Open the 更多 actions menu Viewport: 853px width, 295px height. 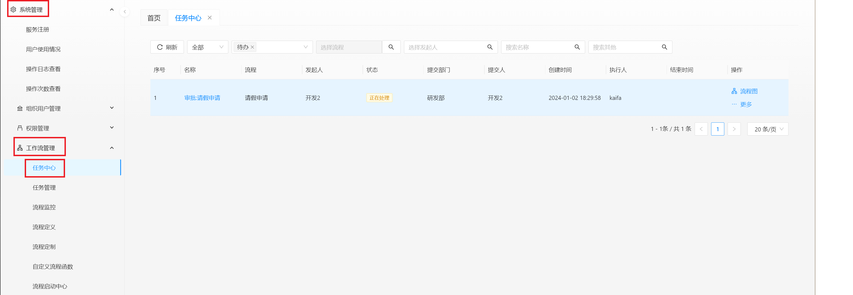(742, 104)
